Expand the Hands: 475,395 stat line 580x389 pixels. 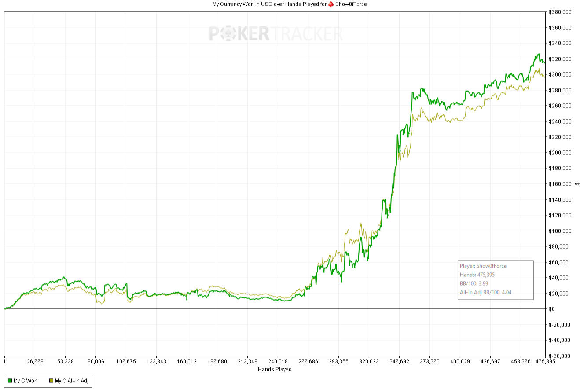[x=478, y=275]
